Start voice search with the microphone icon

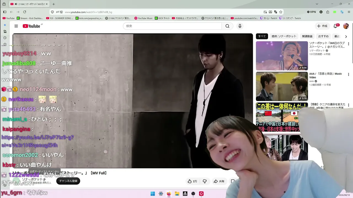click(x=240, y=26)
